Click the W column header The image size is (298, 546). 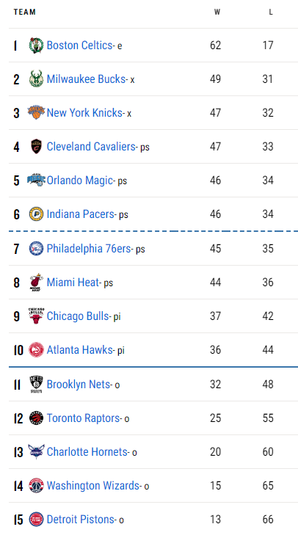pos(217,12)
